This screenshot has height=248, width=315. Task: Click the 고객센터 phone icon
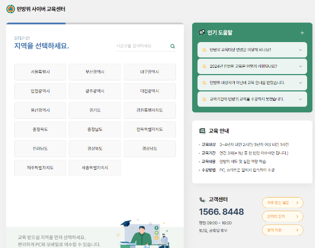pos(202,200)
